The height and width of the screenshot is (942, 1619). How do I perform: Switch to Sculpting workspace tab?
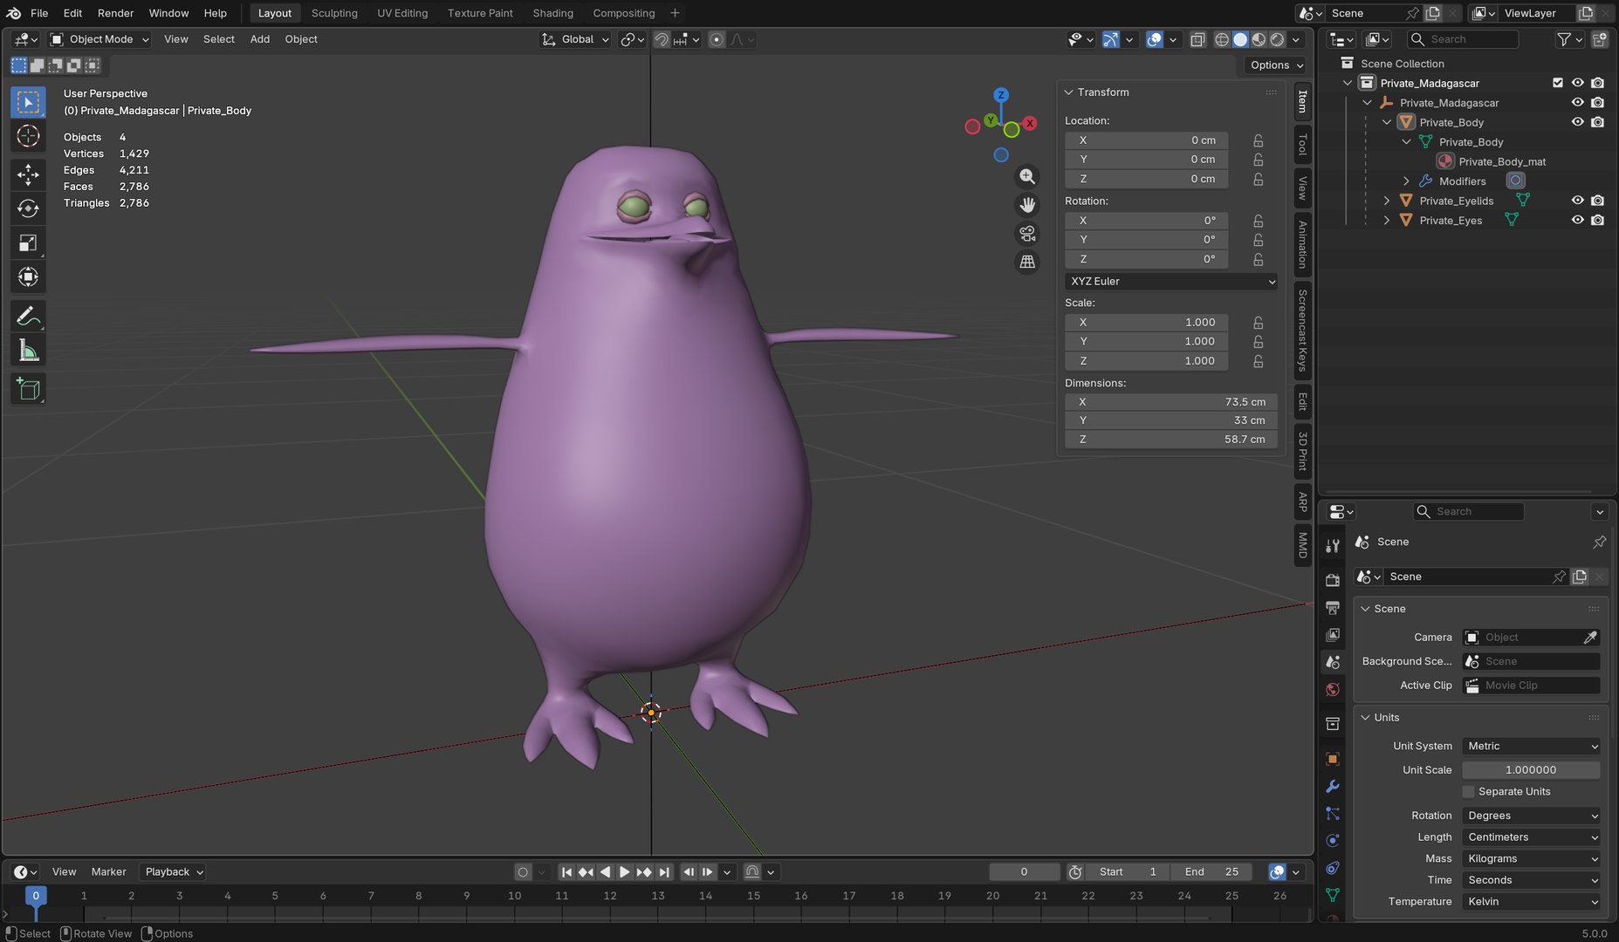pos(334,13)
